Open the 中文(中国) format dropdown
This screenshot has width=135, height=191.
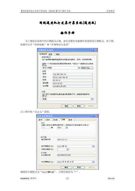(79, 68)
